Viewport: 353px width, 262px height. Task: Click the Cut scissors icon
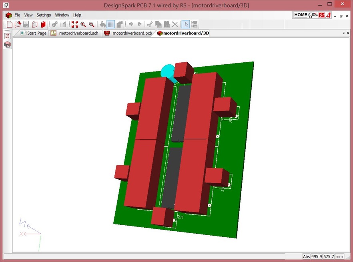coord(150,24)
